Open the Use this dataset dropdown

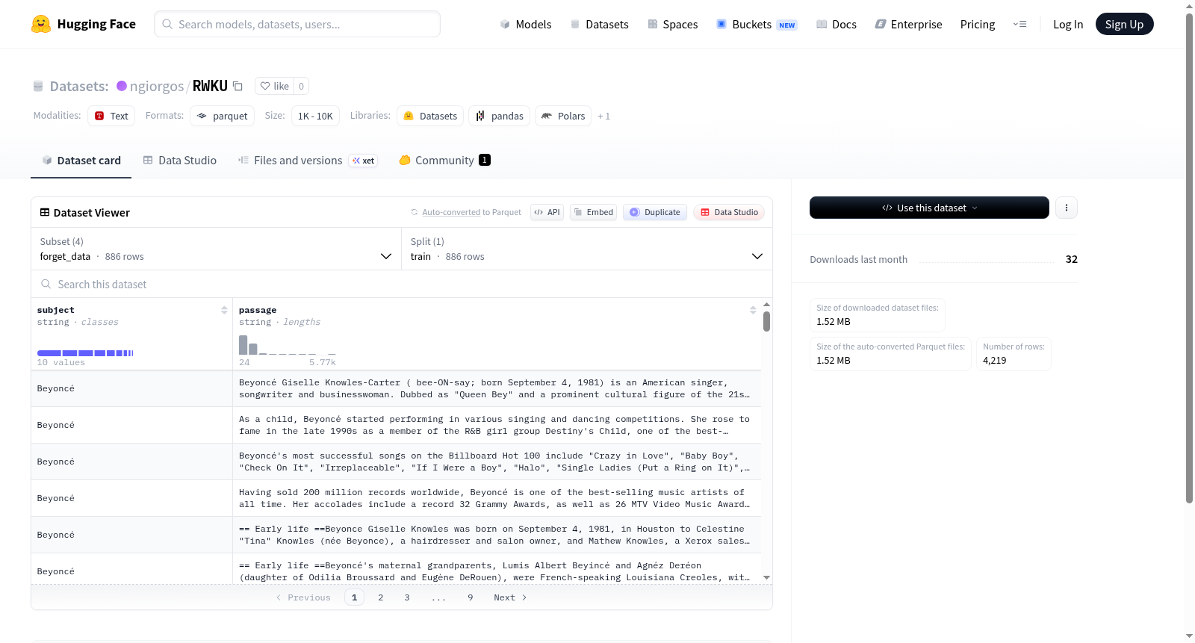coord(929,208)
